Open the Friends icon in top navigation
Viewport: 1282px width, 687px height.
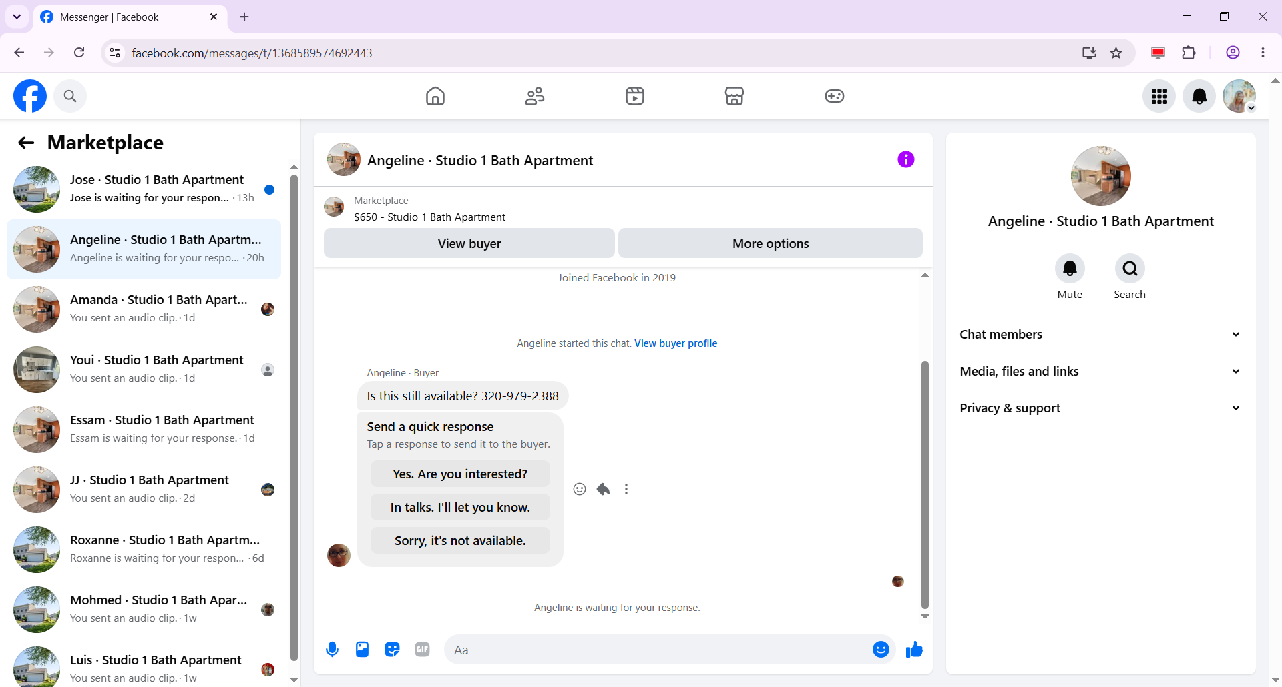click(x=535, y=96)
